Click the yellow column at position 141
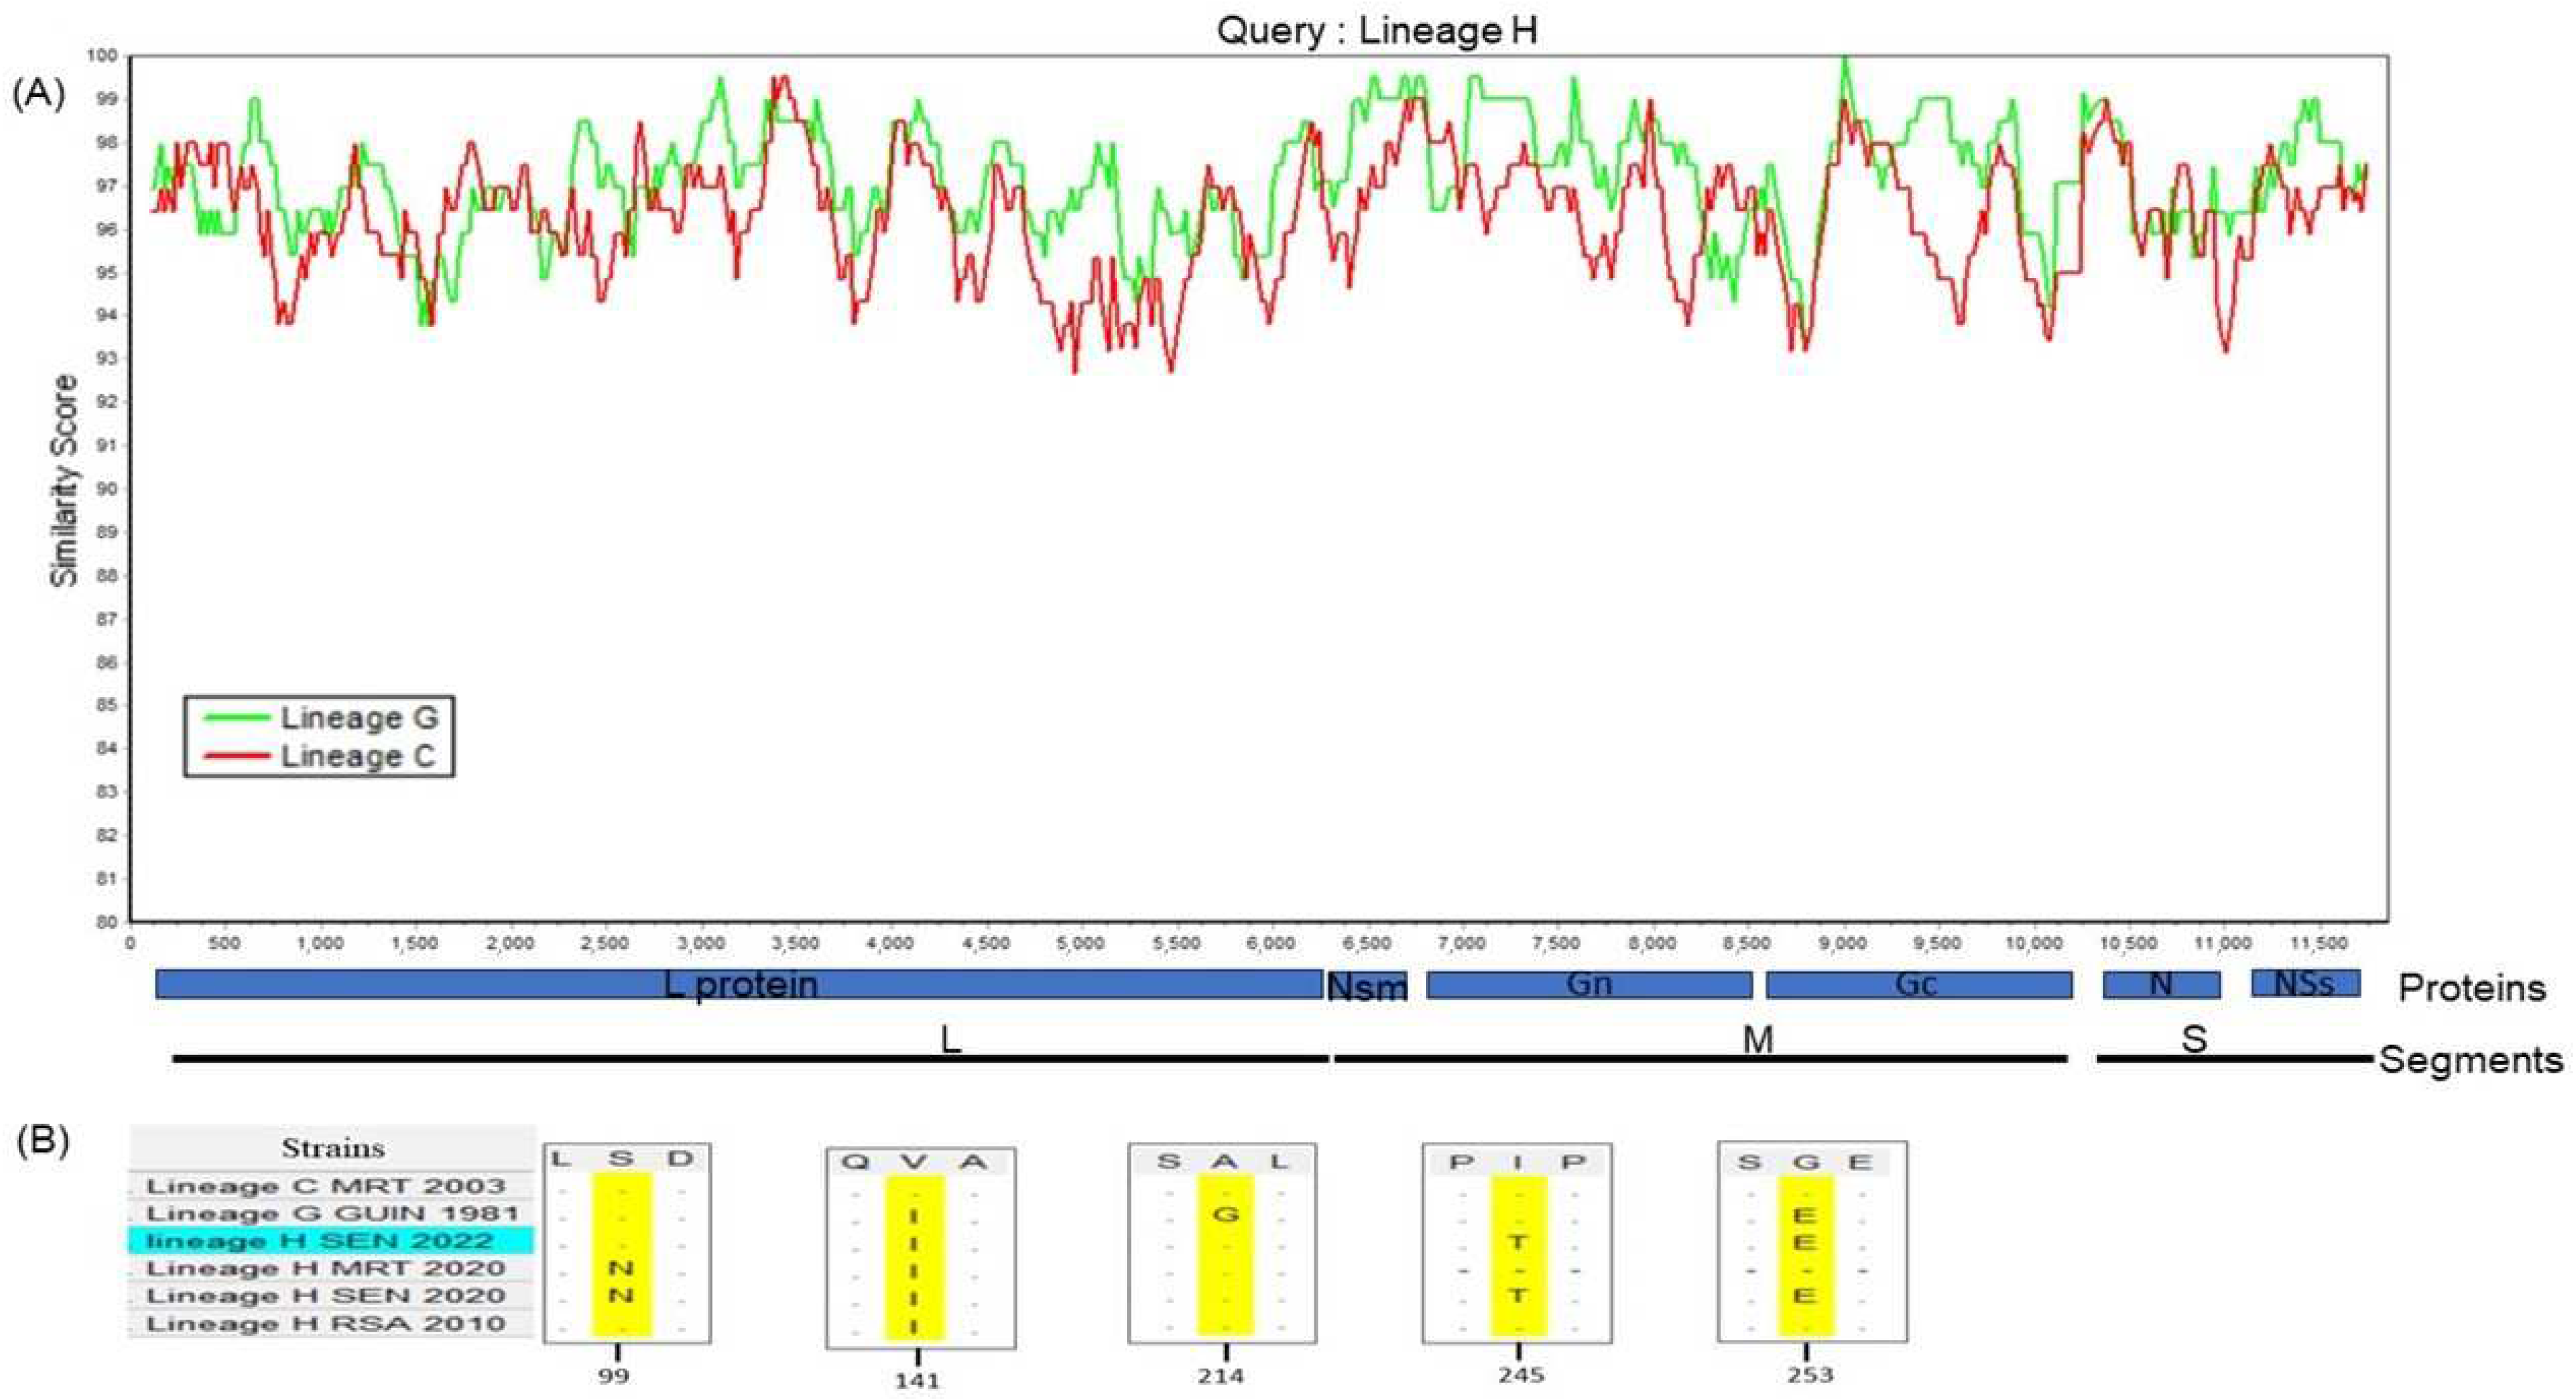 pyautogui.click(x=914, y=1257)
